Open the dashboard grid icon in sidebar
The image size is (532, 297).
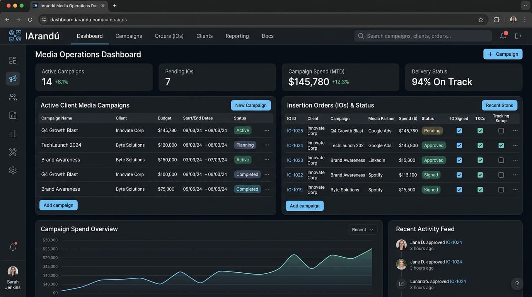pyautogui.click(x=13, y=60)
